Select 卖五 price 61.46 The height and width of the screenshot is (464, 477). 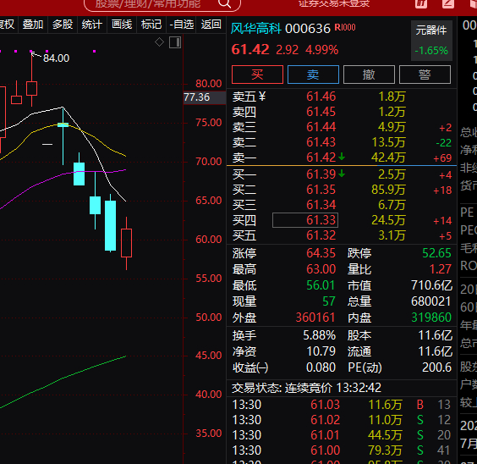click(321, 97)
